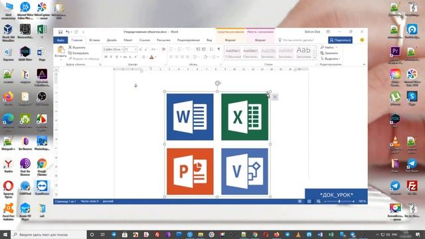The image size is (425, 239).
Task: Expand the styles gallery
Action: (x=315, y=58)
